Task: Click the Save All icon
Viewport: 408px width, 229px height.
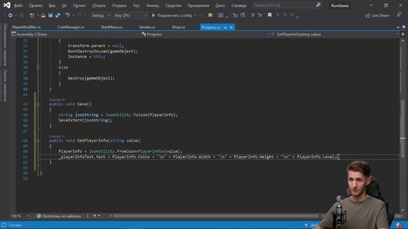Action: 57,15
